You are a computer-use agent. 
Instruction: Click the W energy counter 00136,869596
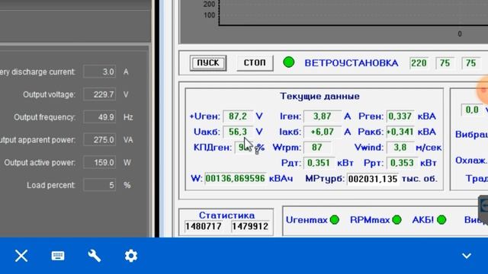pyautogui.click(x=236, y=179)
